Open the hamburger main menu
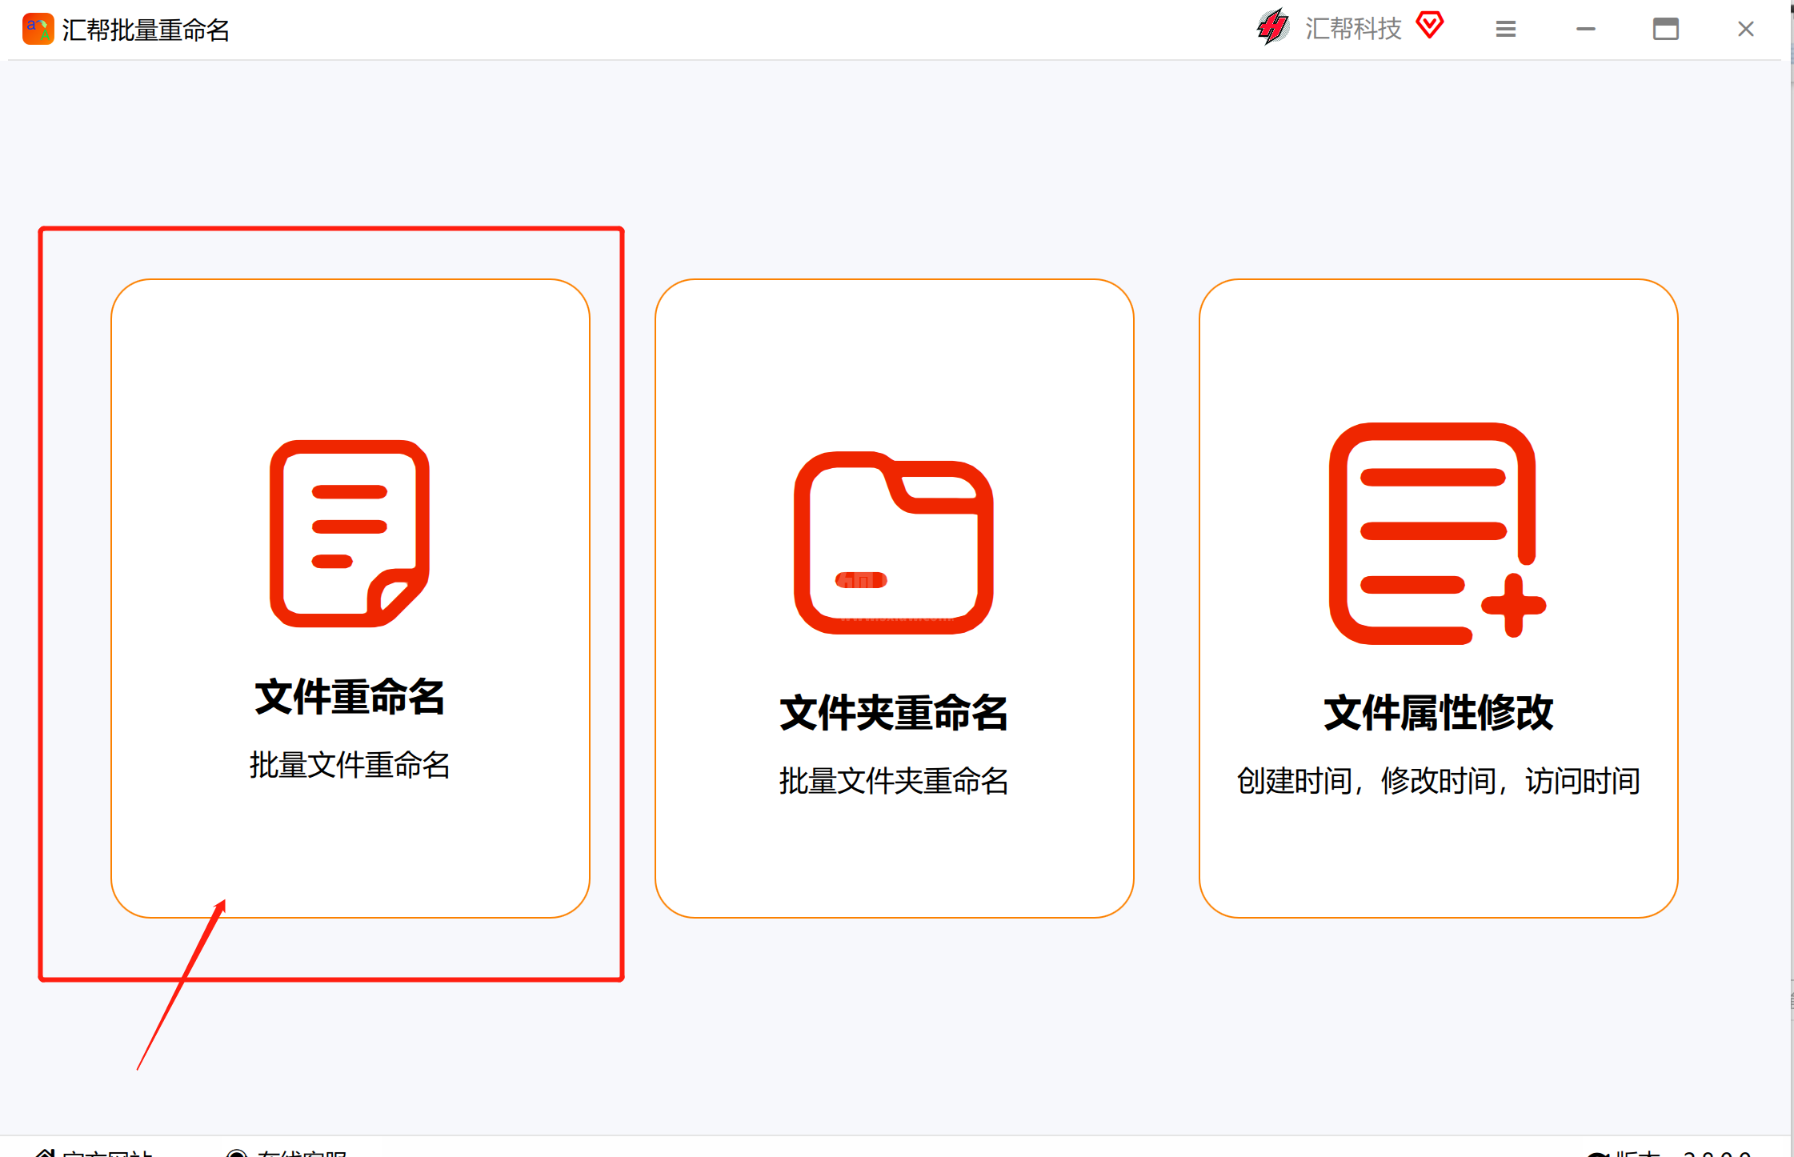The height and width of the screenshot is (1157, 1794). (x=1506, y=30)
